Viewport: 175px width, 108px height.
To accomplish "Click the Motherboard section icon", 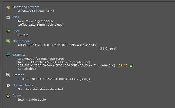I will [x=8, y=41].
